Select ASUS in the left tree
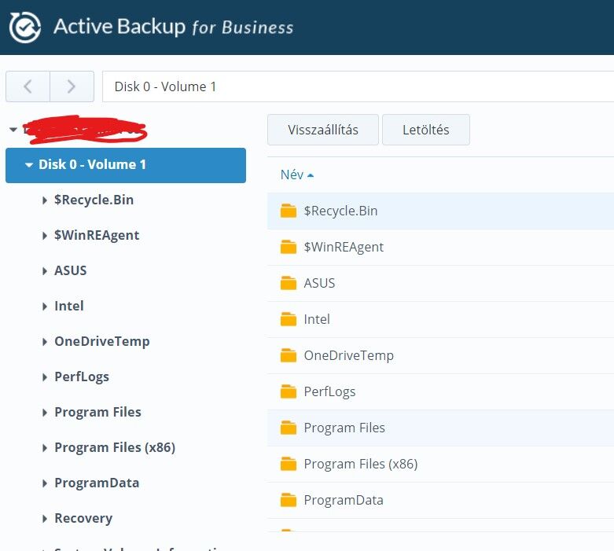This screenshot has height=551, width=614. tap(71, 270)
